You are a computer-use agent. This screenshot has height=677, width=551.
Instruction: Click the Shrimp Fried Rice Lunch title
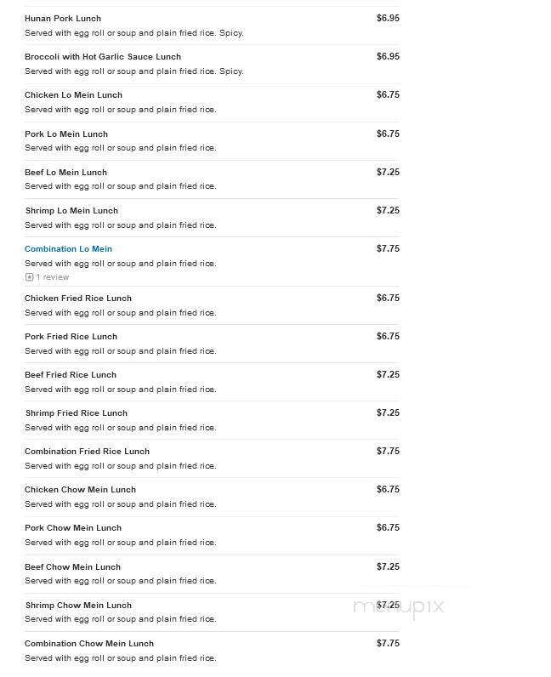pyautogui.click(x=77, y=413)
